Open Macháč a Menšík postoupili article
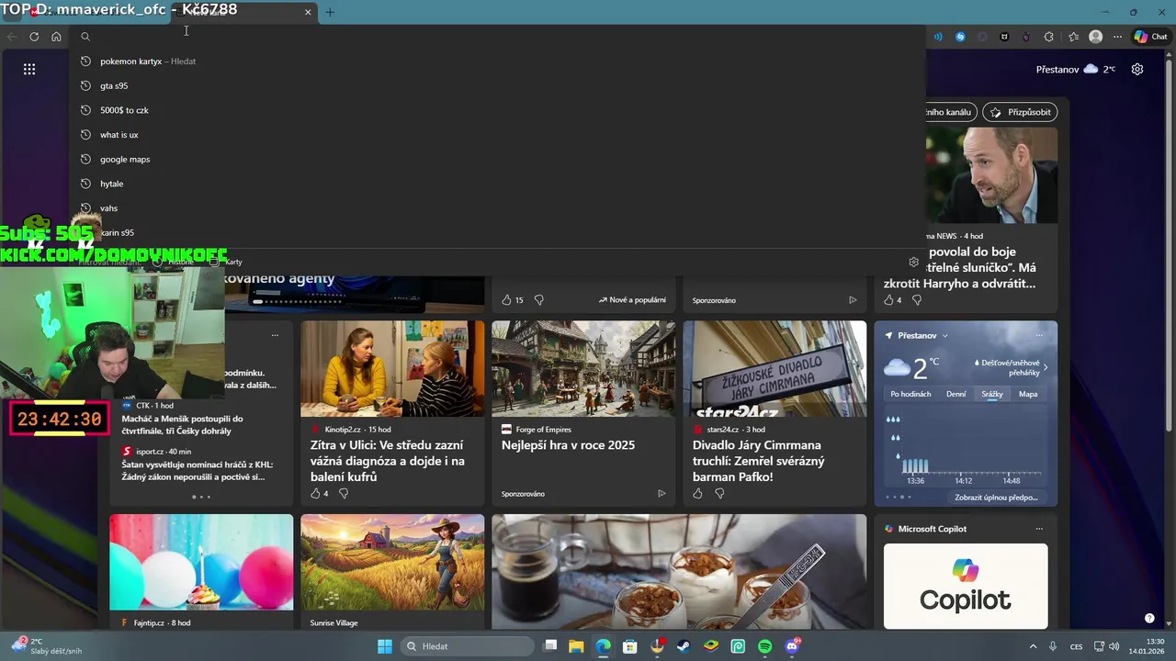Screen dimensions: 1176x661 tap(183, 424)
